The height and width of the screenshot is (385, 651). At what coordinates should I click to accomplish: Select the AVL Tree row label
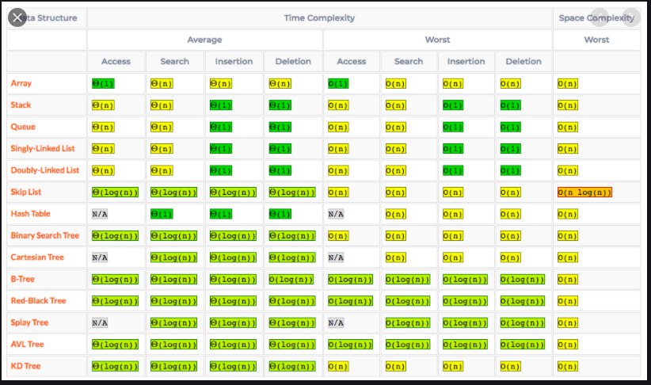coord(28,344)
